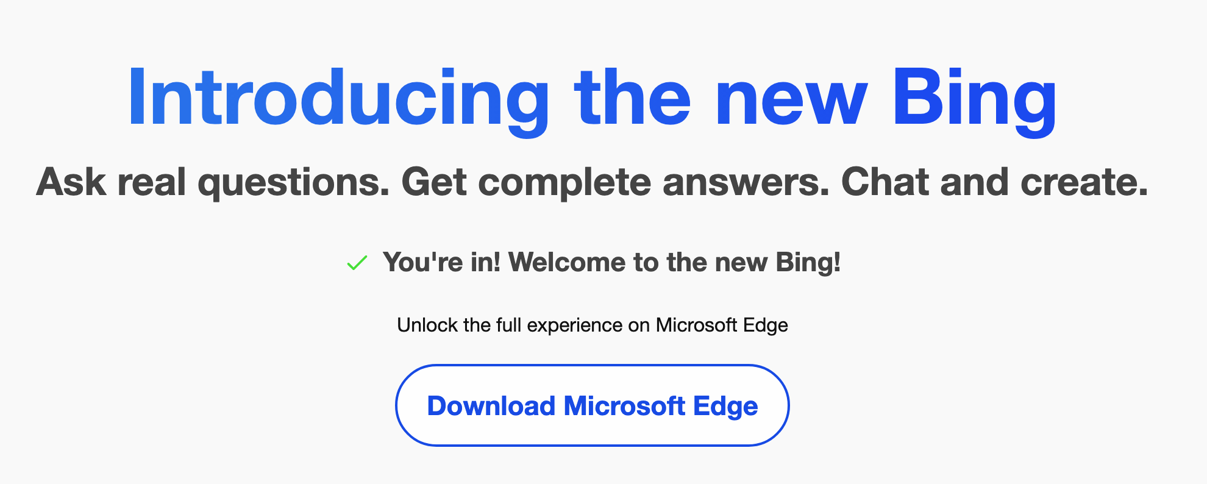
Task: Click the 'Introducing the new Bing' heading
Action: (x=591, y=98)
